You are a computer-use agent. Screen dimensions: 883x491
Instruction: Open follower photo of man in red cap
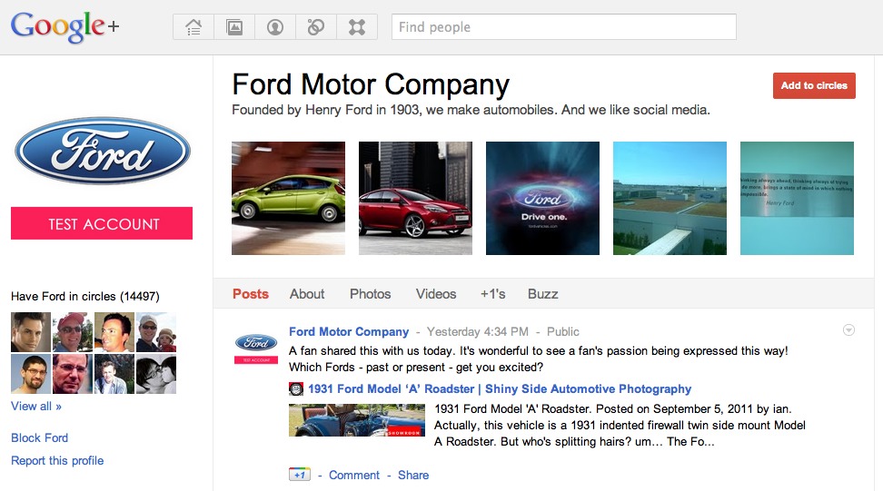[73, 332]
